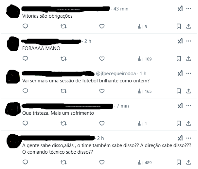Open the avatar of the "FORAAAA MANO" author
The image size is (198, 169).
[13, 44]
